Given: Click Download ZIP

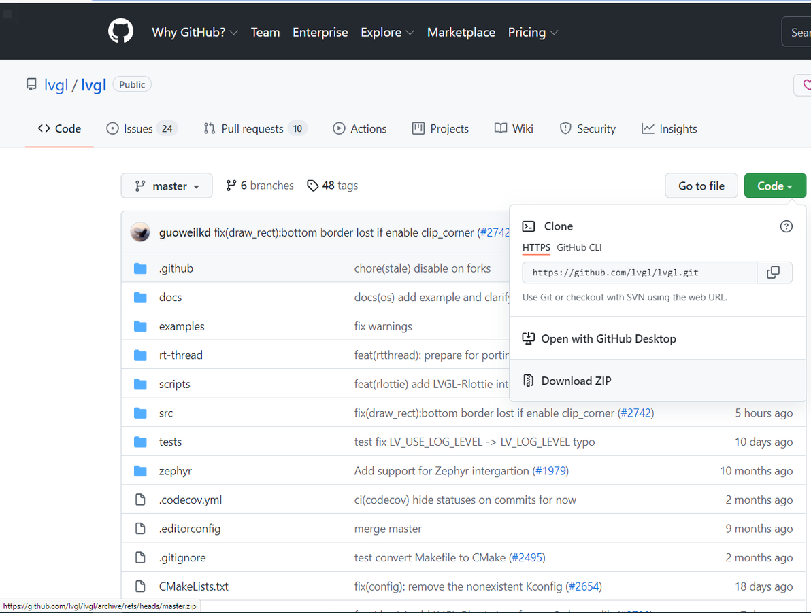Looking at the screenshot, I should tap(576, 381).
